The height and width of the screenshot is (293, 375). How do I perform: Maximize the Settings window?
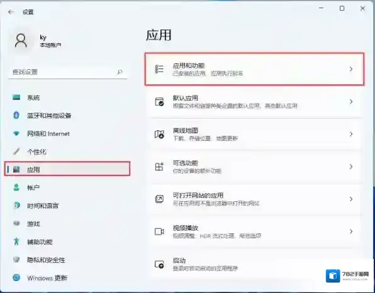click(x=342, y=8)
